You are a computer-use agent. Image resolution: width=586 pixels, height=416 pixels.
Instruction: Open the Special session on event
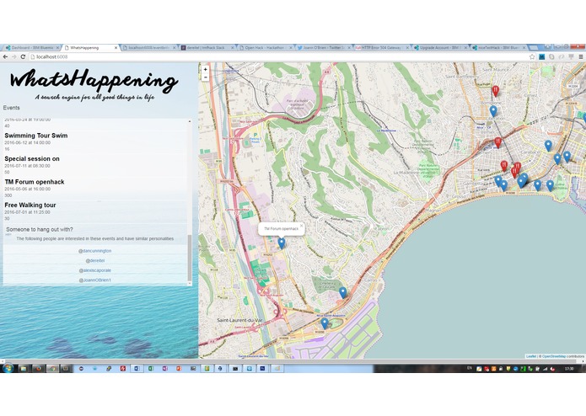(32, 158)
